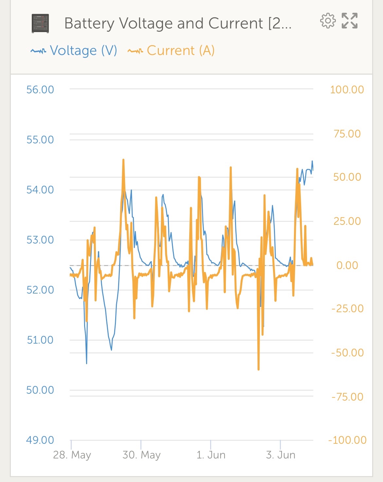The width and height of the screenshot is (383, 482).
Task: Click the Battery Voltage and Current title
Action: (x=178, y=24)
